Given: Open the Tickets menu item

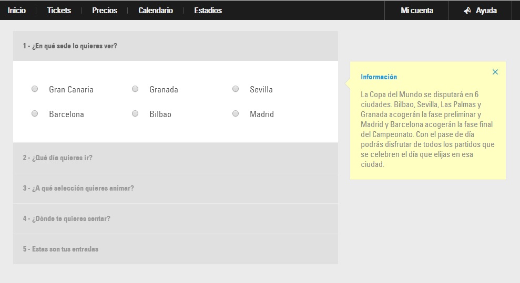Looking at the screenshot, I should coord(59,11).
